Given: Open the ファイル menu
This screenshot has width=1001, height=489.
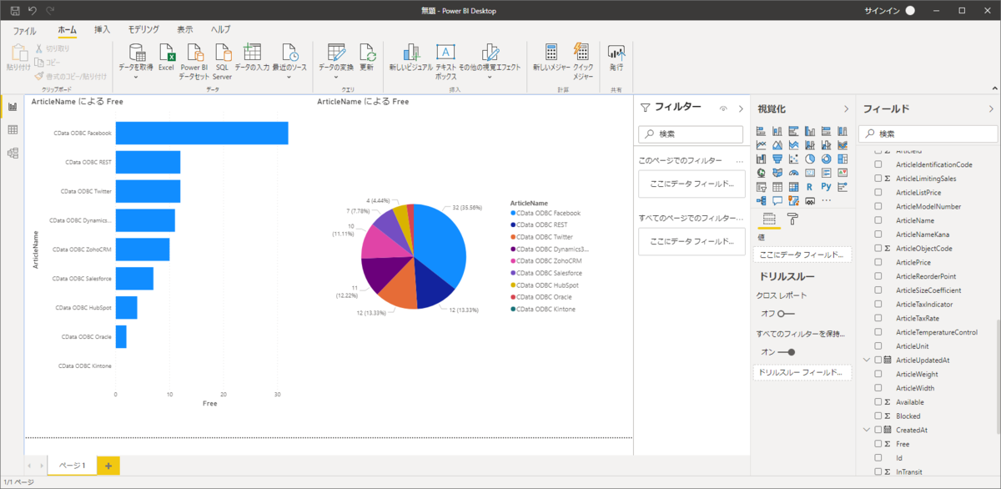Looking at the screenshot, I should point(24,29).
